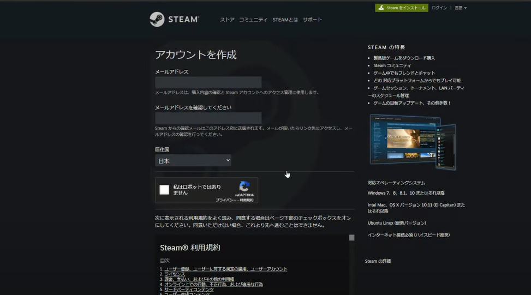This screenshot has height=295, width=531.
Task: Click the reCAPTCHA 利用規約 link
Action: click(x=247, y=200)
